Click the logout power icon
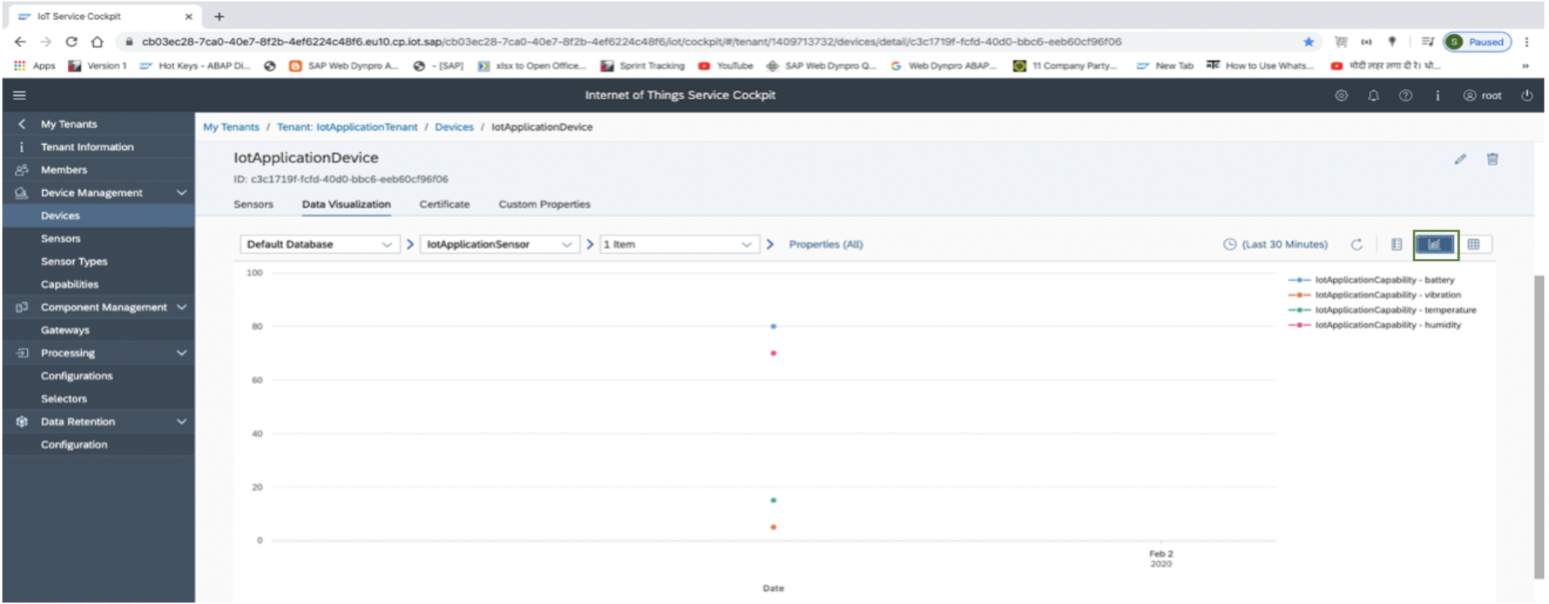Viewport: 1549px width, 604px height. coord(1526,95)
